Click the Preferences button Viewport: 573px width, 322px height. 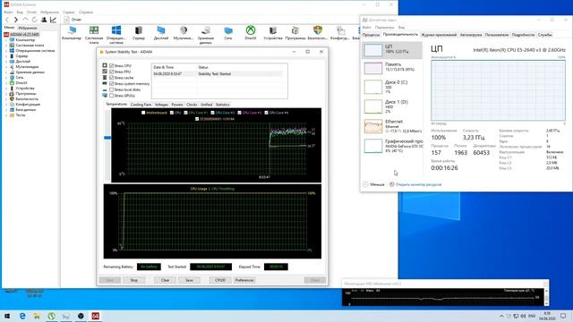pyautogui.click(x=244, y=280)
